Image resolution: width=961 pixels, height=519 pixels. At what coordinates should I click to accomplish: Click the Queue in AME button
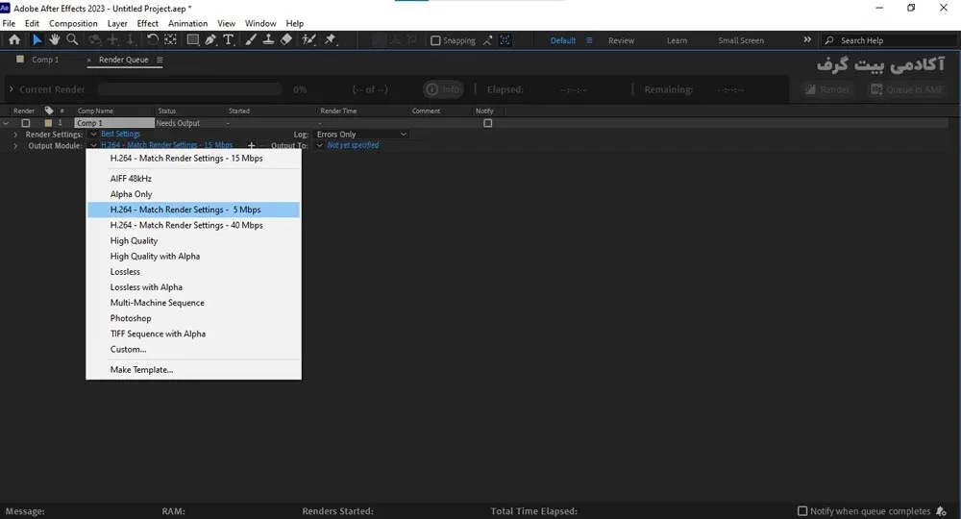click(x=907, y=89)
